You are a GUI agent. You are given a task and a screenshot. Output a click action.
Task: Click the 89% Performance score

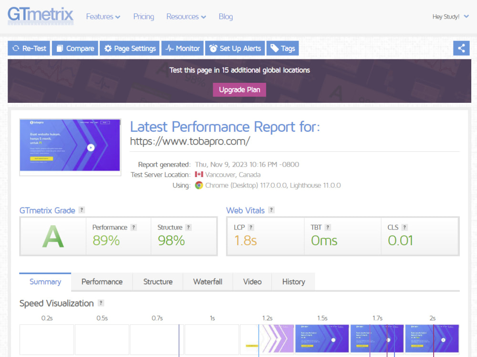(106, 240)
